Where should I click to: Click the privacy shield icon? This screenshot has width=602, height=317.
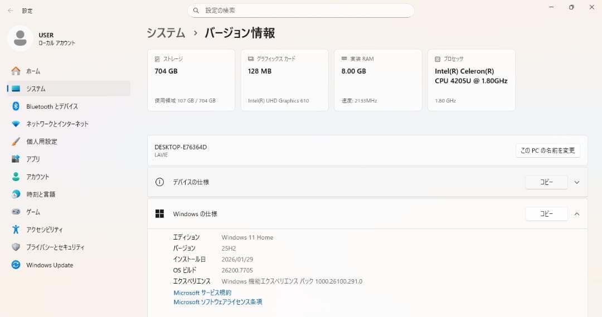[16, 247]
